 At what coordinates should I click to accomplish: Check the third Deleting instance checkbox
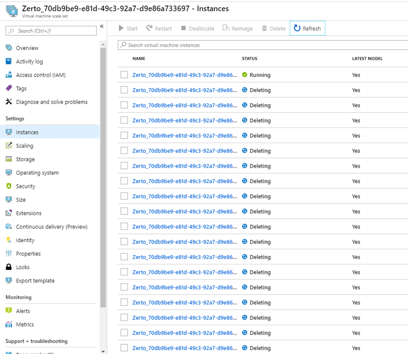(x=124, y=120)
